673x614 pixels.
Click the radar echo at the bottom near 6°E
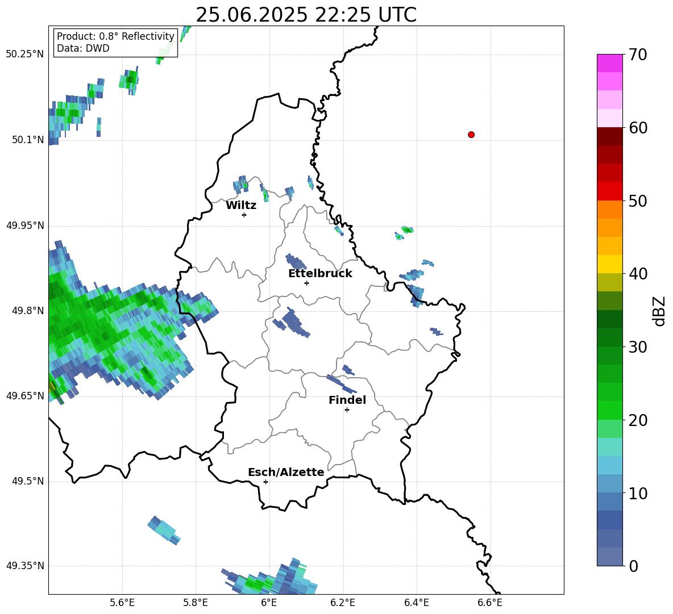[271, 577]
